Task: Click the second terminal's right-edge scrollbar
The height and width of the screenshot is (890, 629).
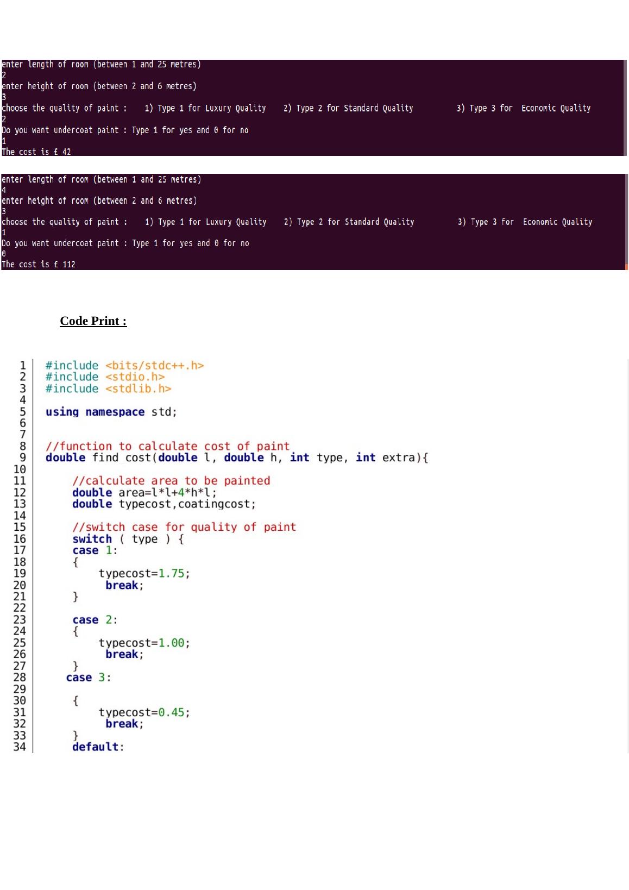Action: pyautogui.click(x=626, y=222)
